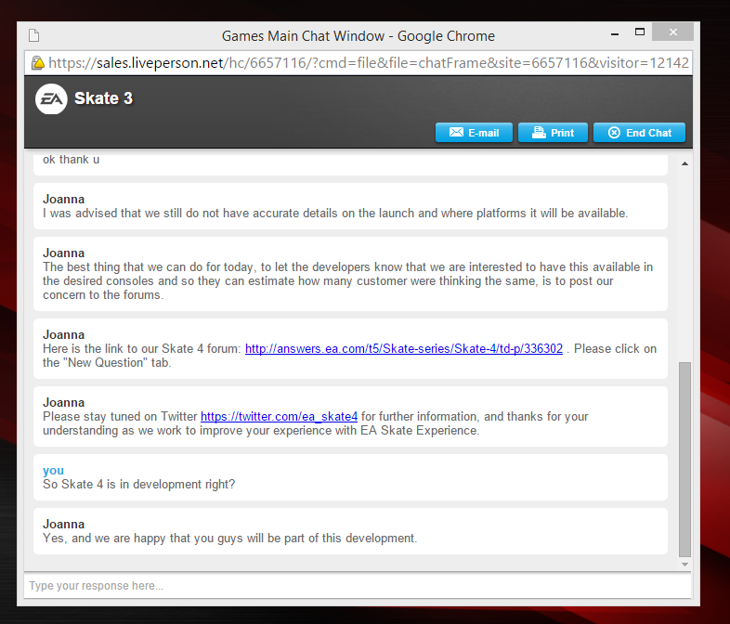The image size is (730, 624).
Task: Click the "Skate 3" header title
Action: point(103,98)
